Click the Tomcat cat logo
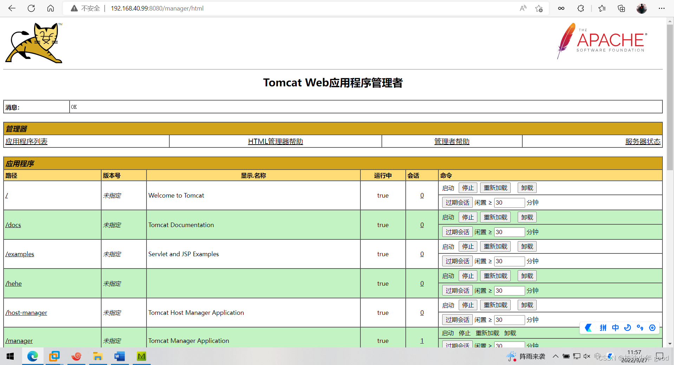Viewport: 674px width, 365px height. click(34, 43)
